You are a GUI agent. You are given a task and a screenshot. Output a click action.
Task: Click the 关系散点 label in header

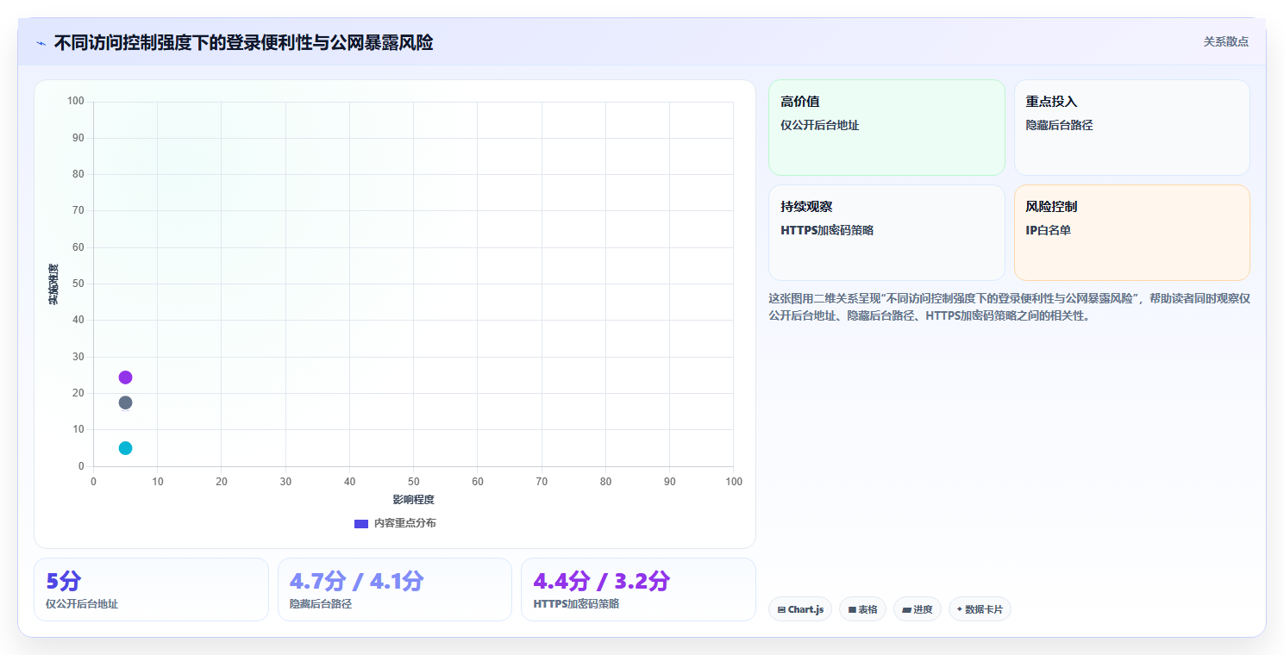[1226, 41]
